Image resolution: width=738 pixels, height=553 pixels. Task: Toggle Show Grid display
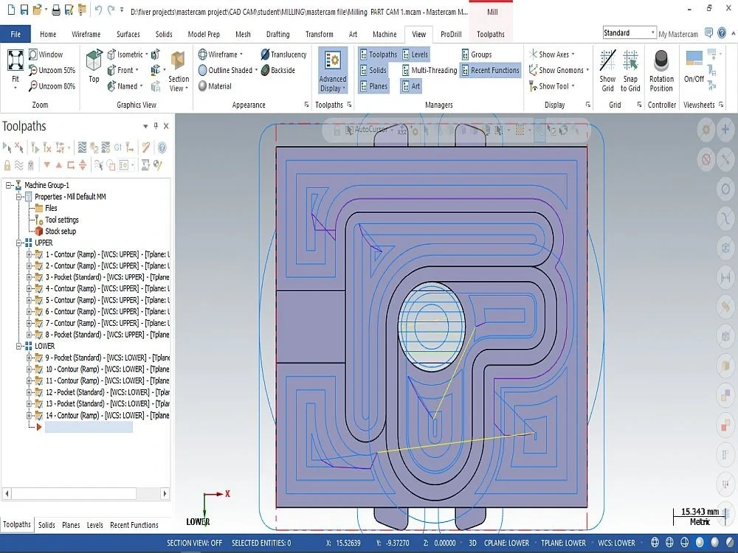[x=607, y=70]
